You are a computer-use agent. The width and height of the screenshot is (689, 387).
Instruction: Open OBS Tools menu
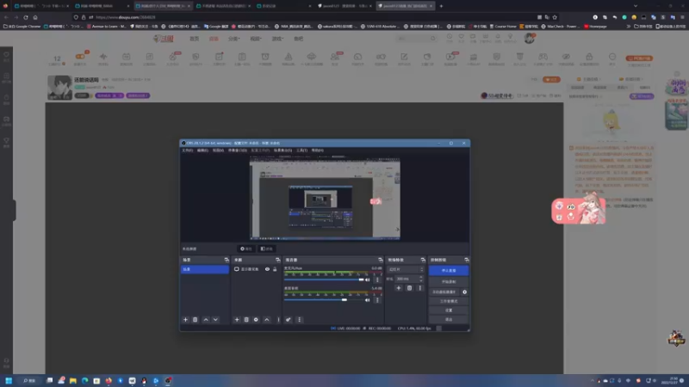(x=302, y=150)
